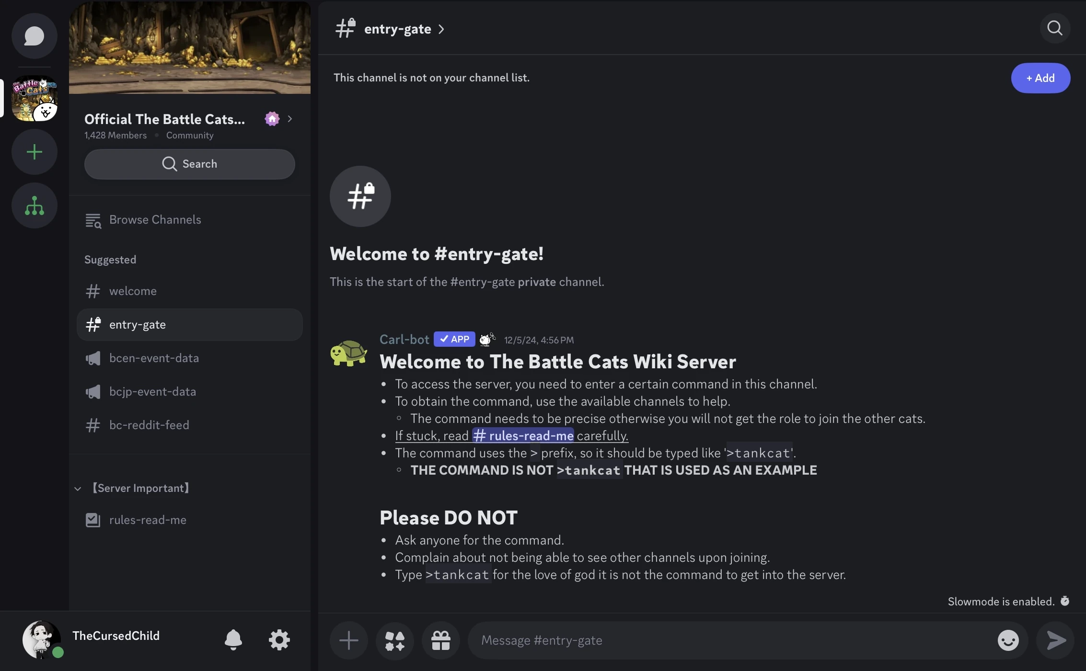Click the notification bell icon

pyautogui.click(x=233, y=640)
